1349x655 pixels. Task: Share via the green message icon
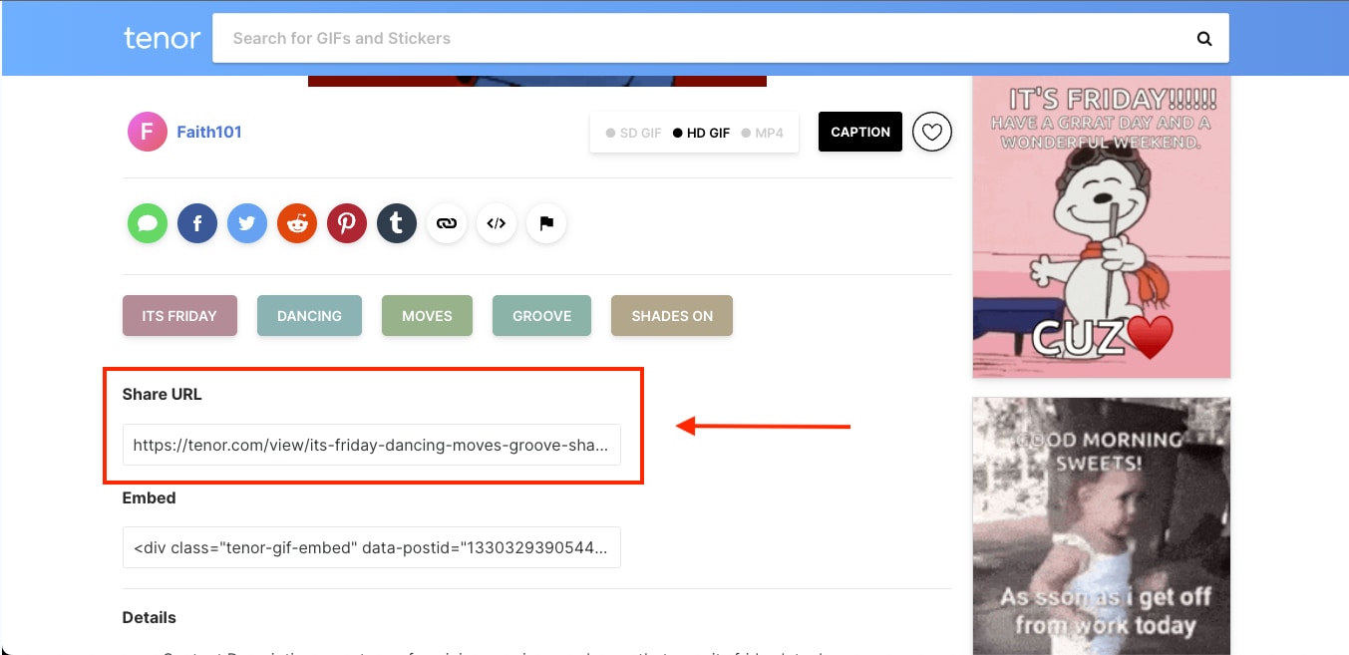[x=148, y=224]
